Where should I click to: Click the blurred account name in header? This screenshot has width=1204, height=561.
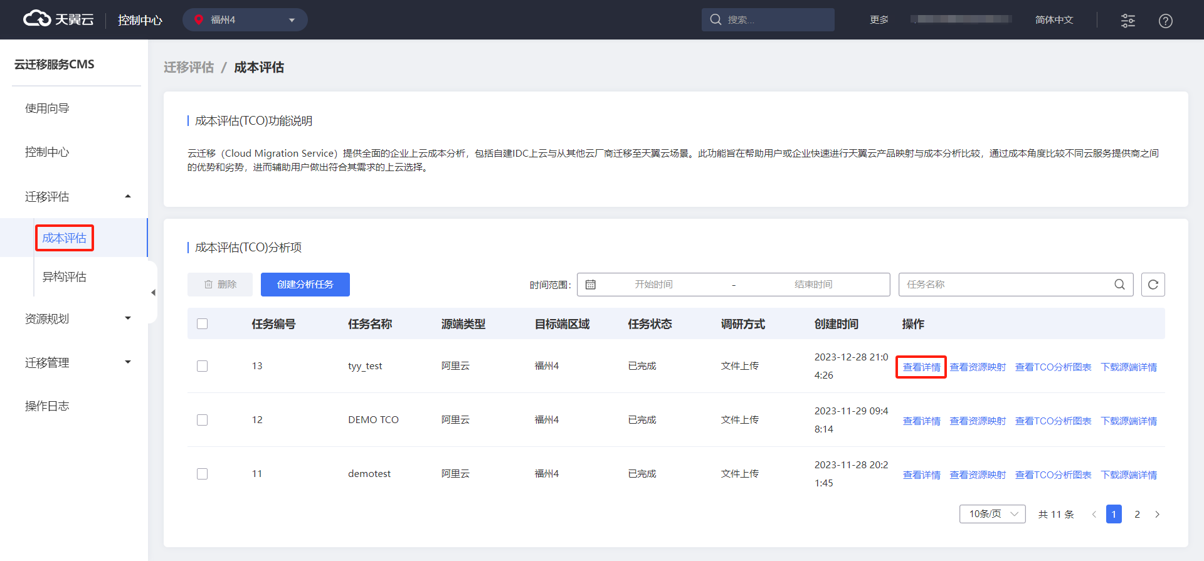pyautogui.click(x=961, y=19)
